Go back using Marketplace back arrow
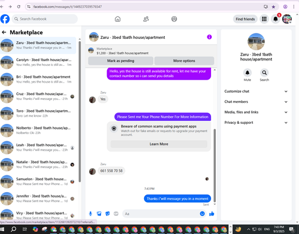 click(4, 32)
